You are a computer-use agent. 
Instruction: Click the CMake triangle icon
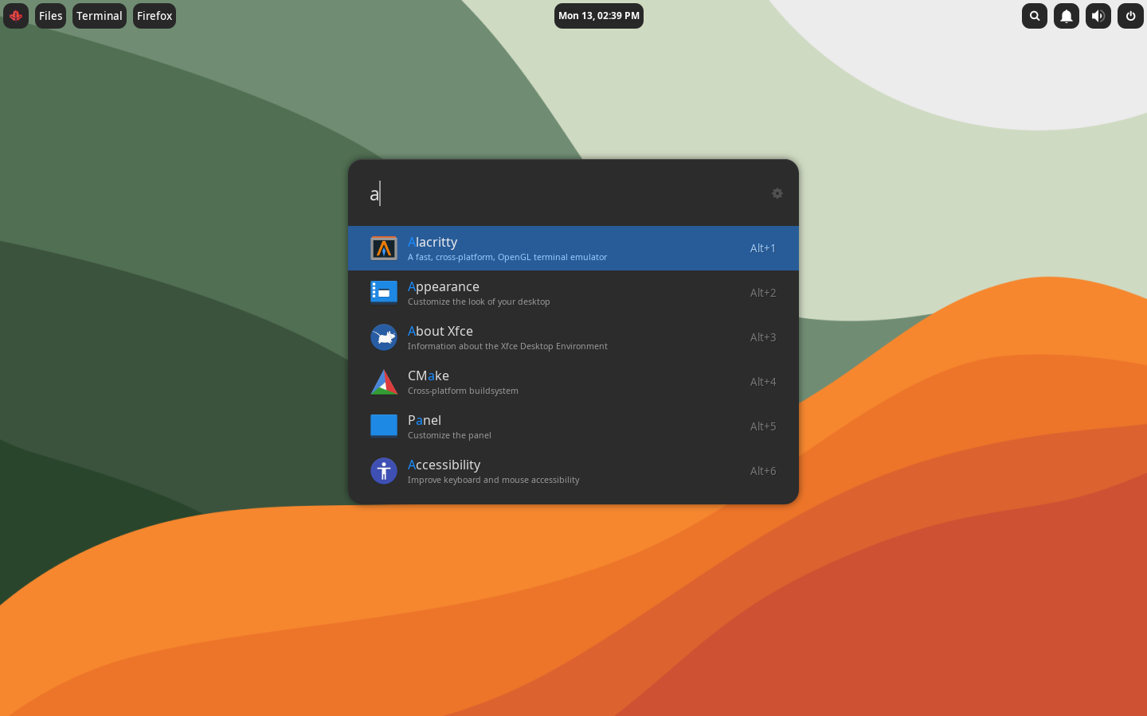click(384, 382)
